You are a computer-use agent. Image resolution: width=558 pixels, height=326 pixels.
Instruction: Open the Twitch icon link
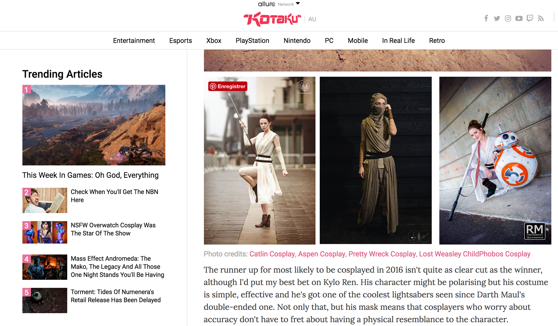pyautogui.click(x=530, y=19)
